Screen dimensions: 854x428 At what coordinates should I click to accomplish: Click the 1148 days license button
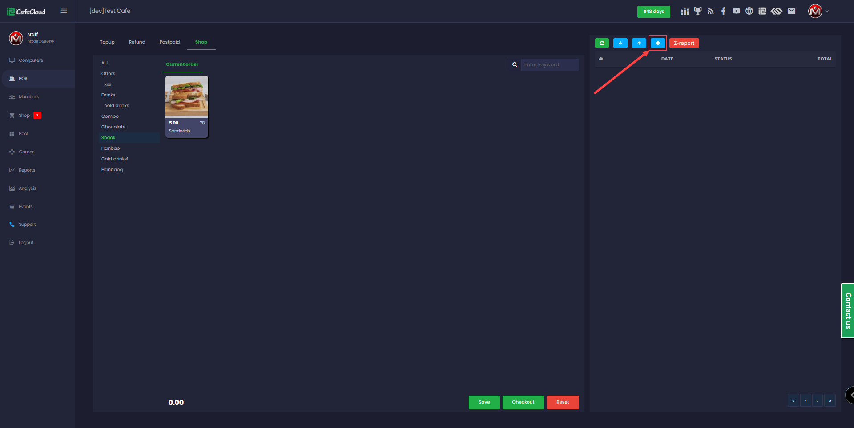(x=654, y=12)
